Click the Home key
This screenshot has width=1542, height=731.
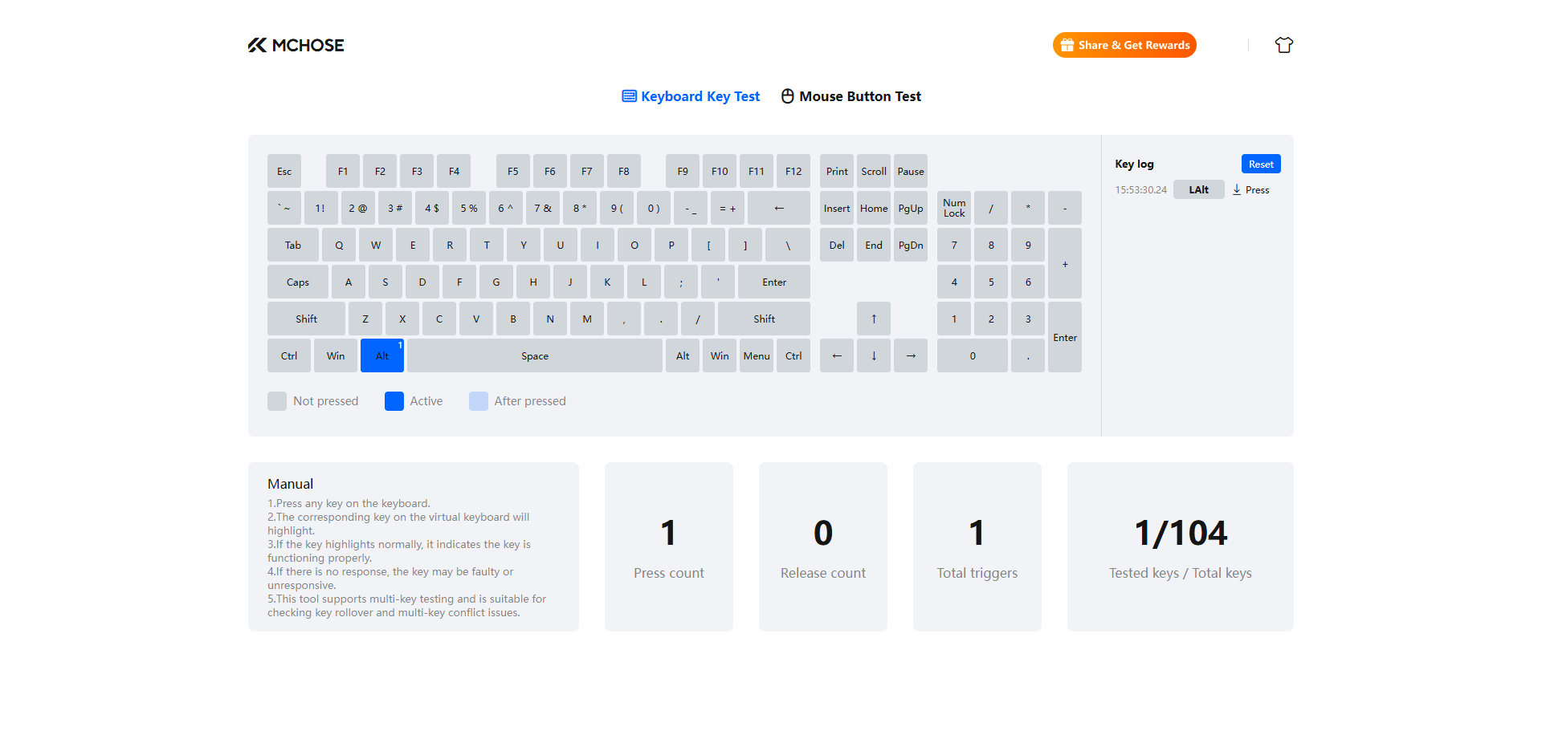(874, 208)
